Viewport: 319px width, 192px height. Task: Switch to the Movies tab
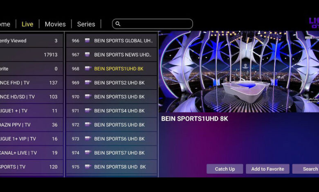tap(55, 24)
